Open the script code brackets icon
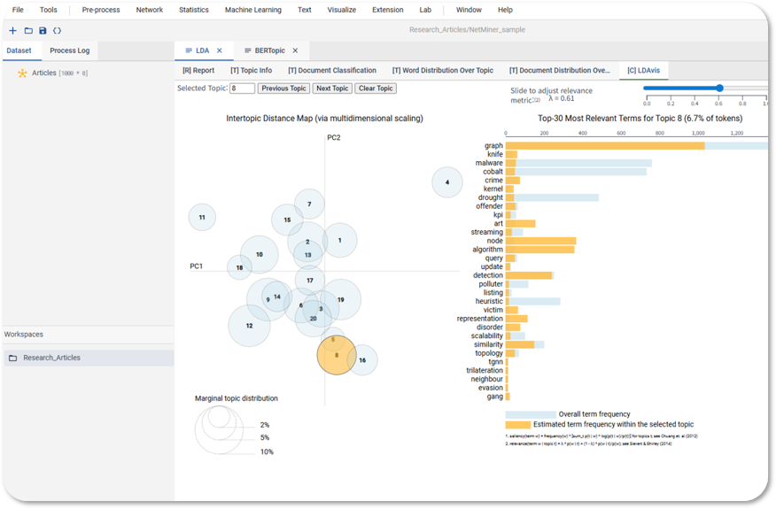 pyautogui.click(x=58, y=31)
